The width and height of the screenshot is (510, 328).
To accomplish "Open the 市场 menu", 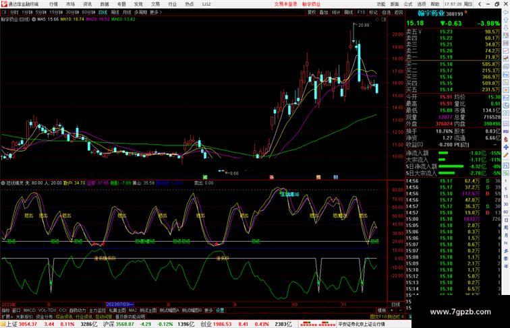I will click(x=70, y=4).
